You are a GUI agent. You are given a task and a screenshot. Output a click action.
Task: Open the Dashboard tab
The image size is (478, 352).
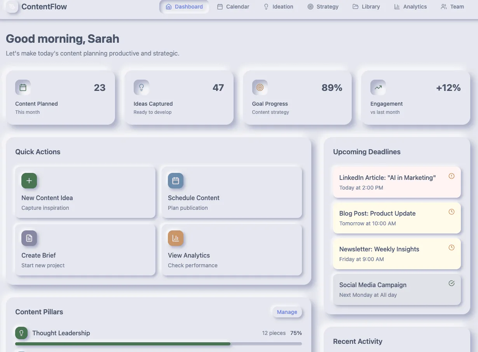[x=184, y=7]
